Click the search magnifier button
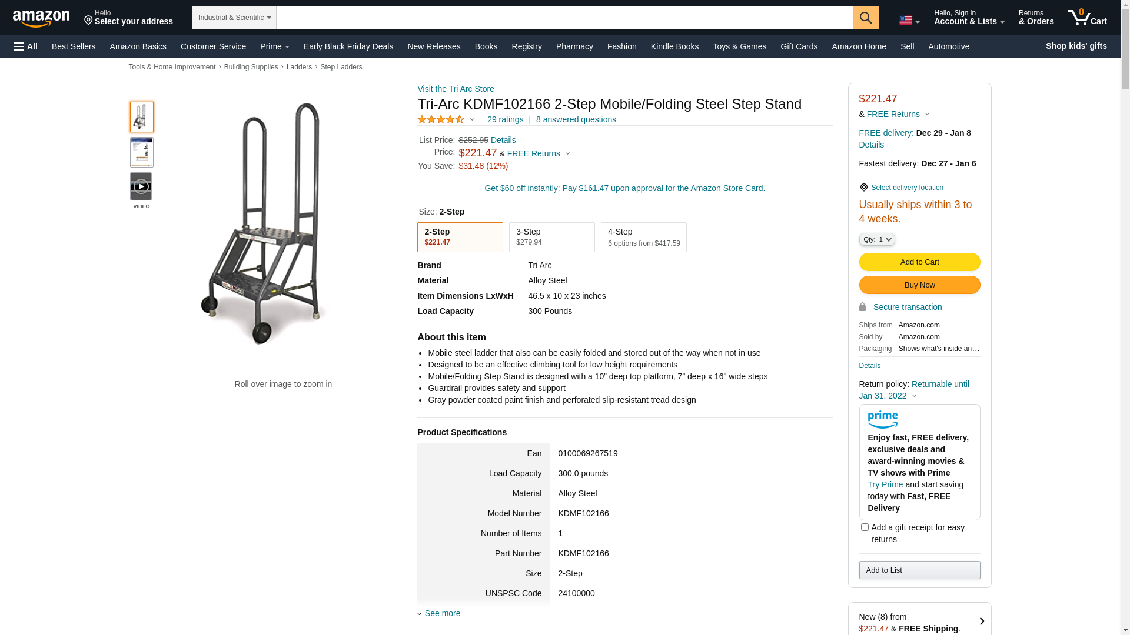 tap(866, 18)
